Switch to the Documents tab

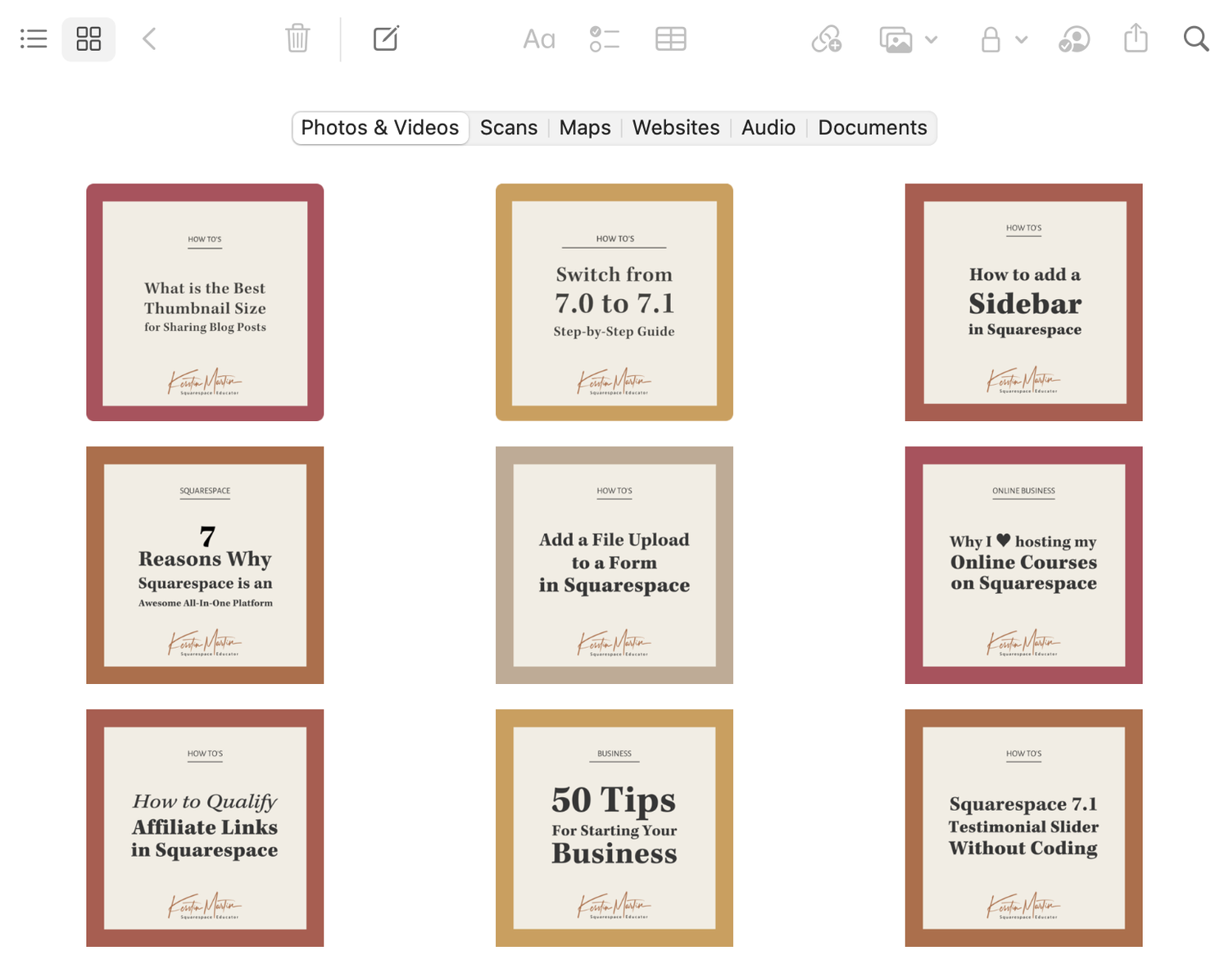click(873, 128)
